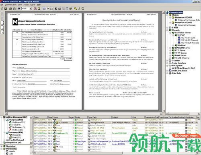
Task: Click the folder tree scroll down arrow
Action: point(31,143)
